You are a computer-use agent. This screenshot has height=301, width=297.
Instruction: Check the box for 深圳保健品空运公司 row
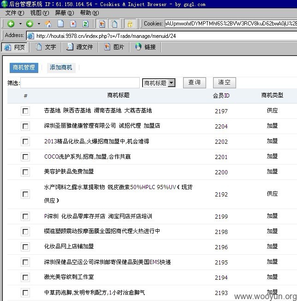(25, 262)
